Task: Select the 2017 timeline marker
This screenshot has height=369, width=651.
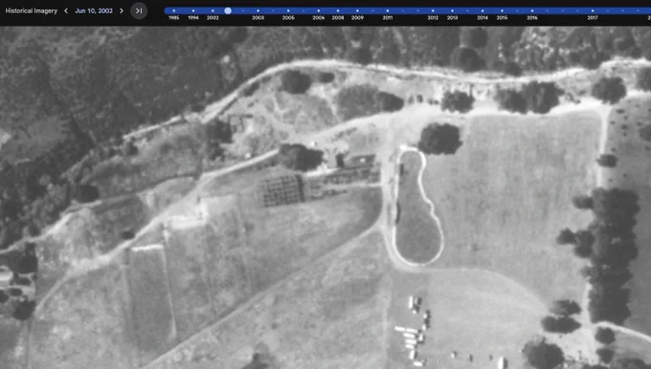Action: [x=593, y=11]
